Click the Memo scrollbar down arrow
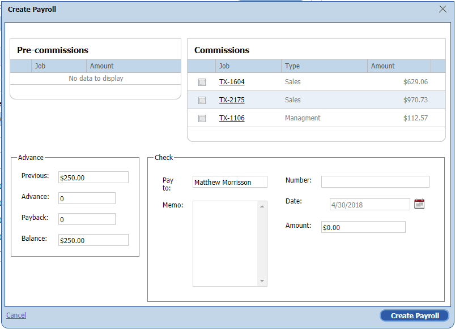This screenshot has width=455, height=329. [x=262, y=281]
